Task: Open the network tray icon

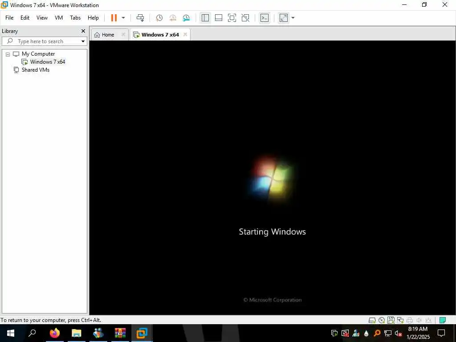Action: click(x=388, y=333)
